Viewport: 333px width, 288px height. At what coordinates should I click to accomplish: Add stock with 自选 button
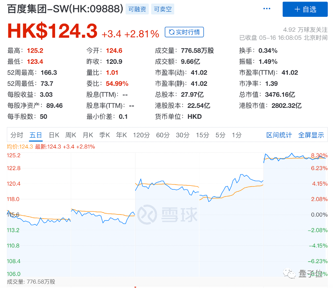(305, 9)
